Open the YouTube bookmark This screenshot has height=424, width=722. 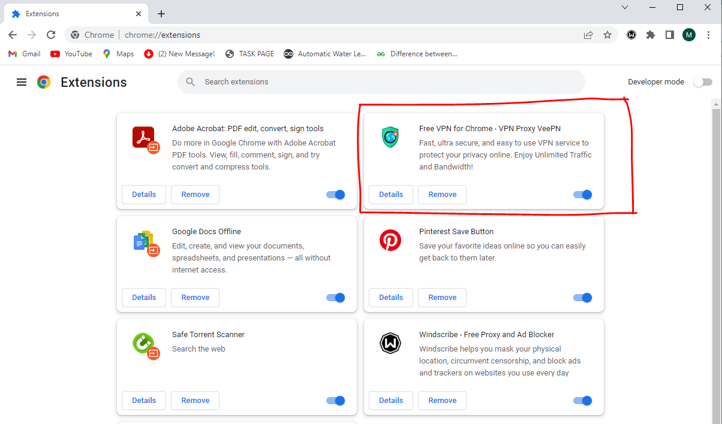pyautogui.click(x=71, y=54)
